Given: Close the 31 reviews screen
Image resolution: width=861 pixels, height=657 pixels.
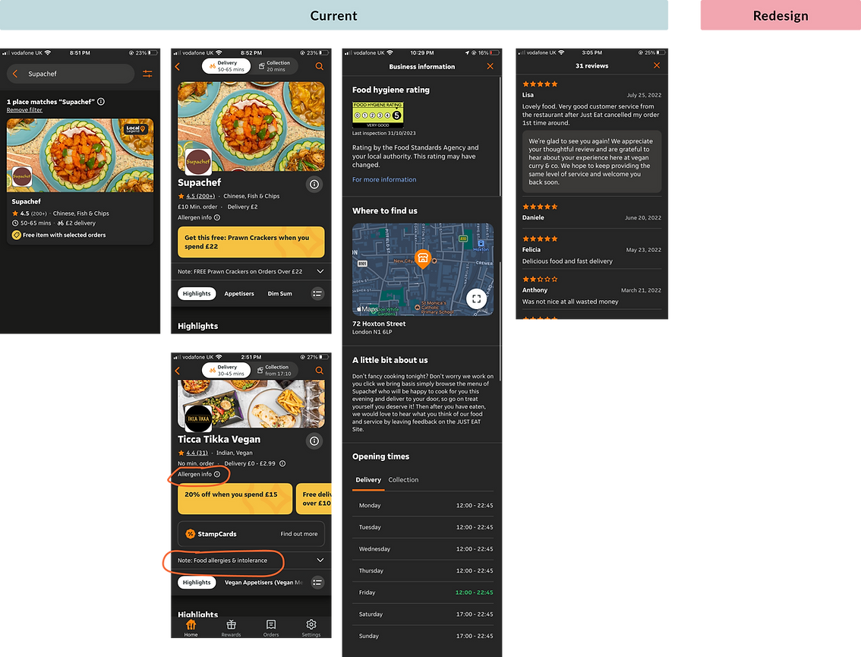Looking at the screenshot, I should [x=657, y=65].
